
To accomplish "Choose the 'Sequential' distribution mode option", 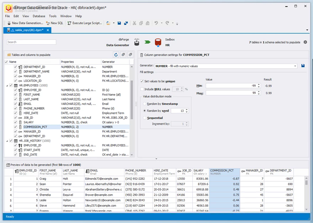I will (x=144, y=118).
